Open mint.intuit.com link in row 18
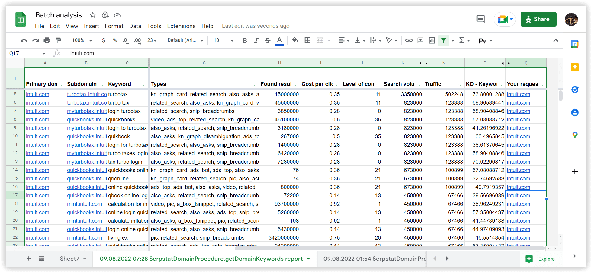The height and width of the screenshot is (273, 592). [85, 204]
